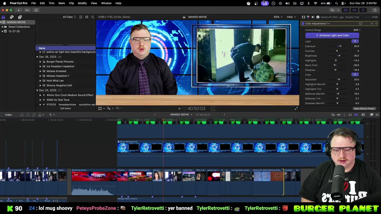
Task: Open the Effects browser icon
Action: point(371,114)
